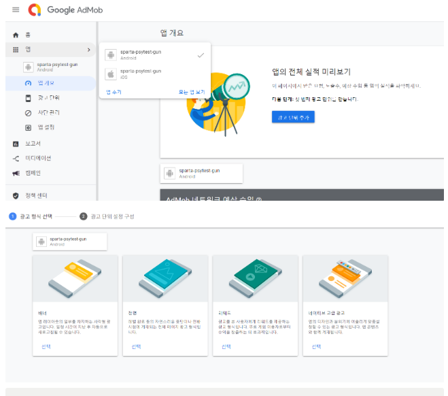This screenshot has width=448, height=396.
Task: Click the Android icon in the sidebar app entry
Action: (x=29, y=67)
